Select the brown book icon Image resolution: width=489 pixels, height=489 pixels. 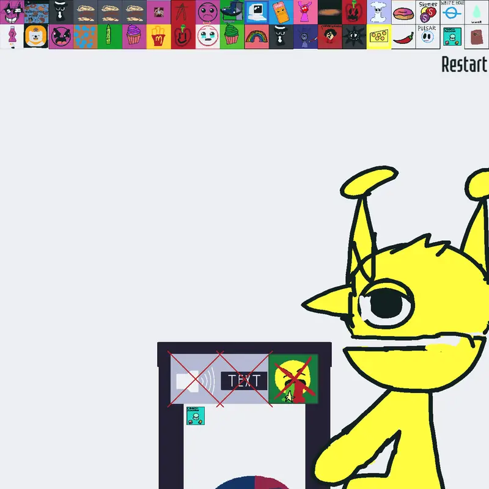click(x=477, y=37)
